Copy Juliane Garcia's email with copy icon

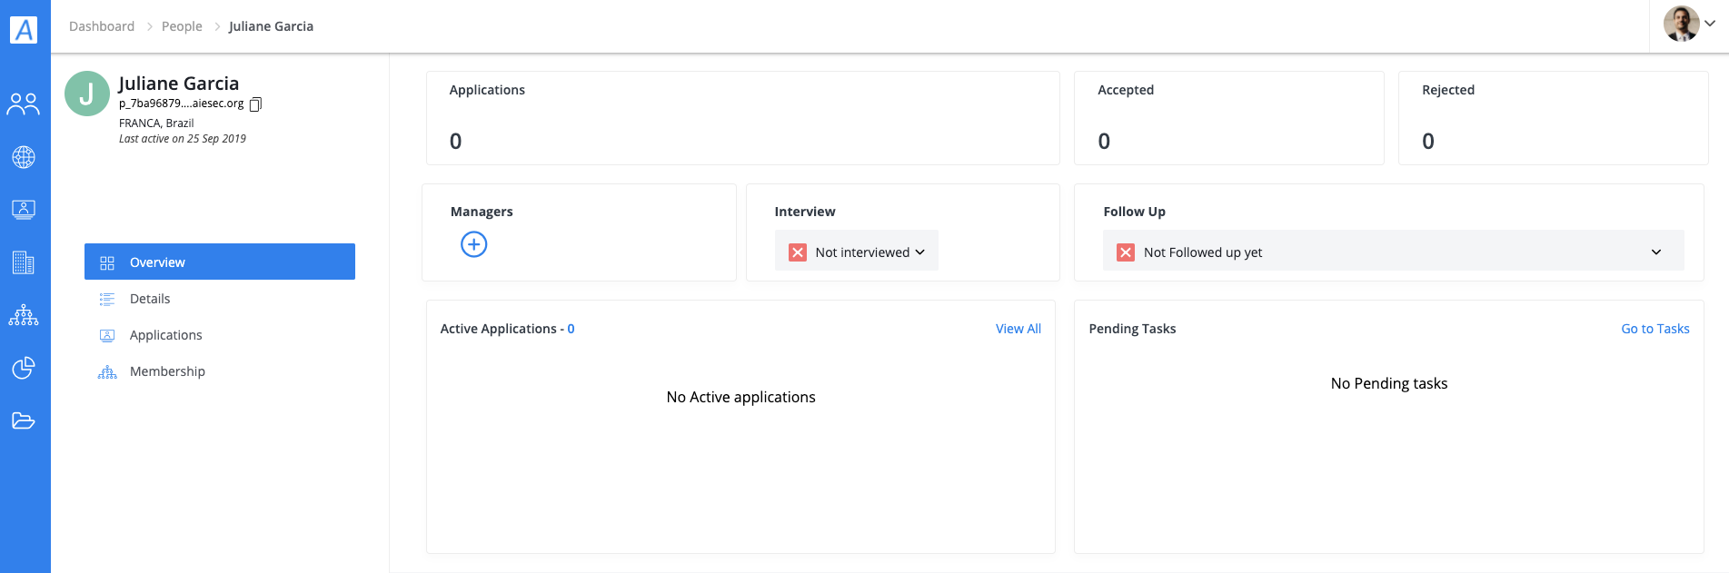point(255,104)
